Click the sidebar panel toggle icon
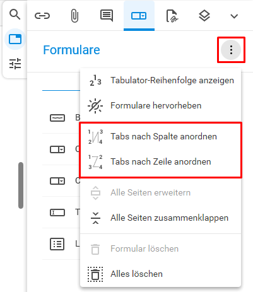 click(x=15, y=39)
